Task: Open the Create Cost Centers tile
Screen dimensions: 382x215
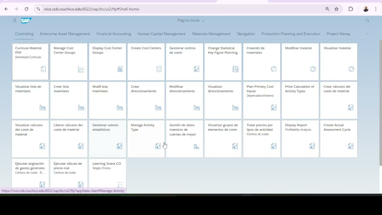Action: [x=146, y=62]
